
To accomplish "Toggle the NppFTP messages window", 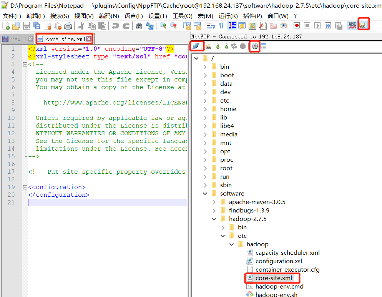I will coord(264,46).
